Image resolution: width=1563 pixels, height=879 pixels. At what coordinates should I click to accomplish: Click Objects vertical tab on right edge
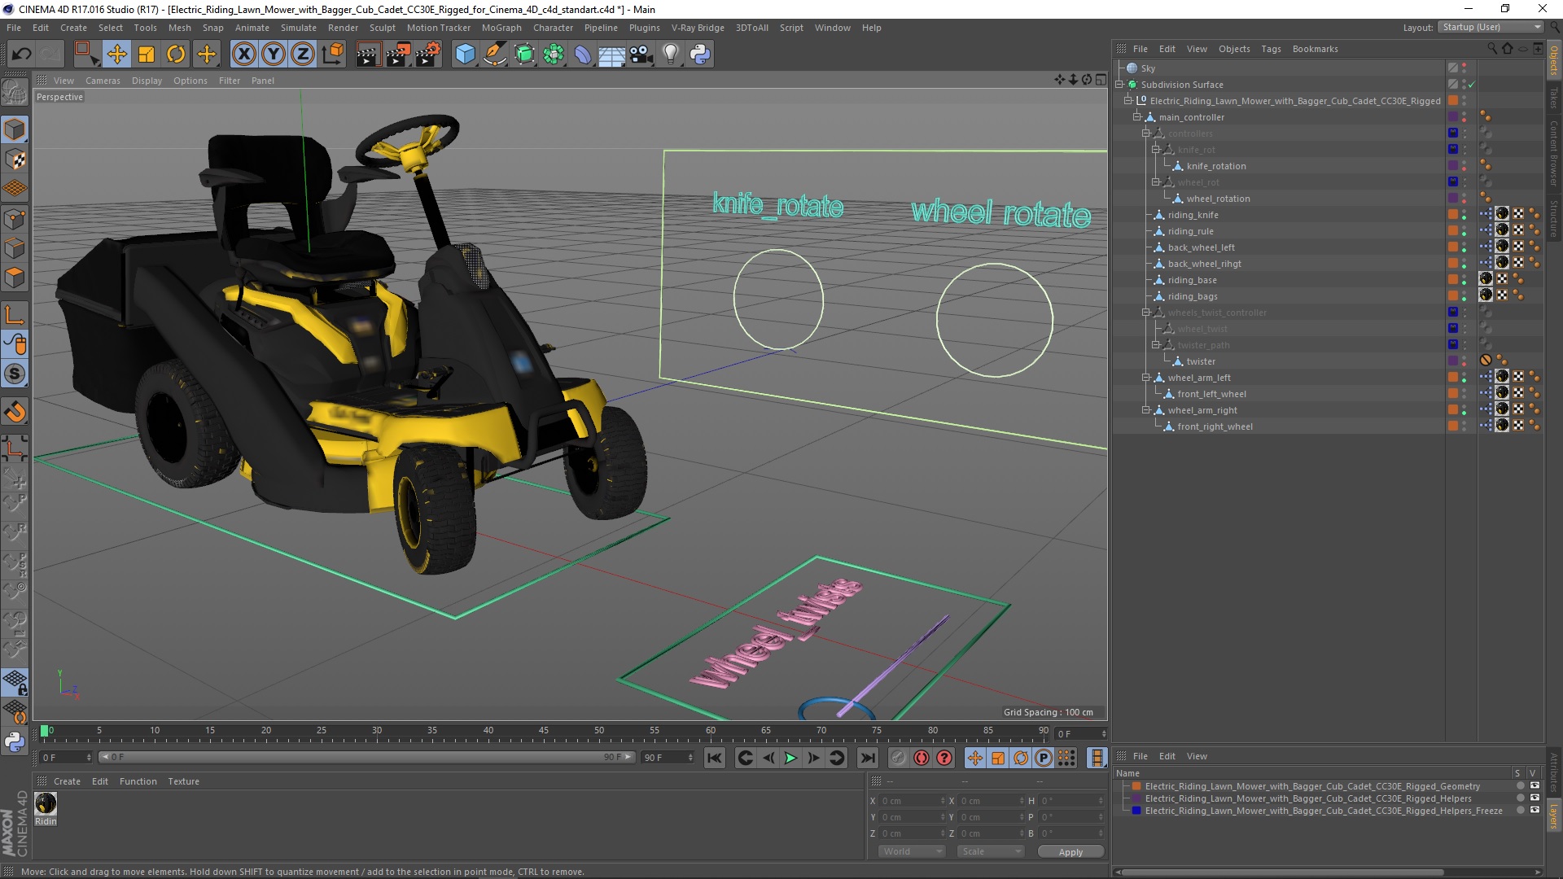tap(1553, 60)
